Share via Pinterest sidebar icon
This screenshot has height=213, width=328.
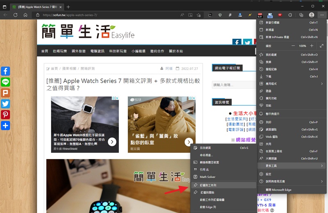(x=5, y=114)
